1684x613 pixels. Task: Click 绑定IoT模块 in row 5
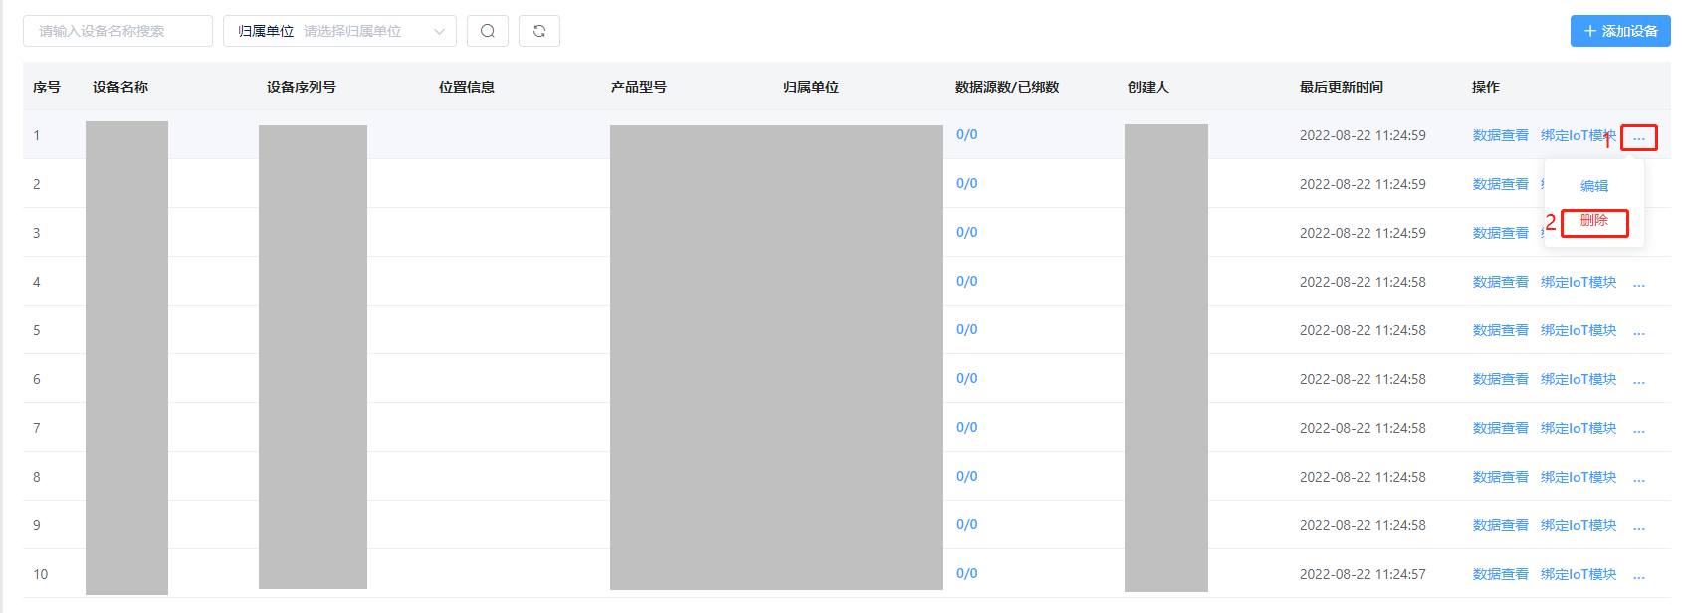[x=1579, y=330]
